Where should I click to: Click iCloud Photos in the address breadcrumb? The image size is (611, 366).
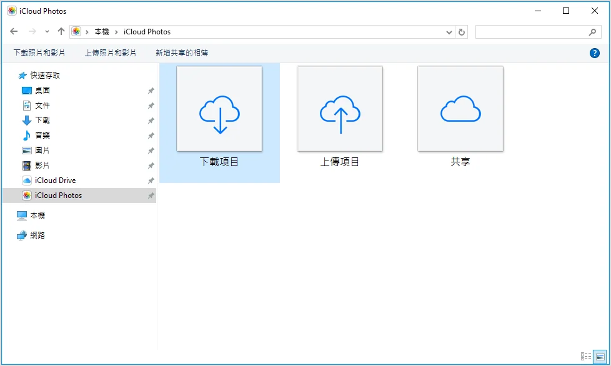(147, 32)
